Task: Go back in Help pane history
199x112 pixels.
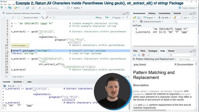Action: coord(135,55)
